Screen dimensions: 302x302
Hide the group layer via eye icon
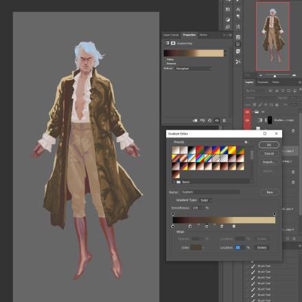coord(247,112)
